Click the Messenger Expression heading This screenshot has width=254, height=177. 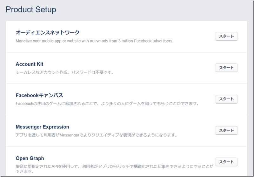pos(42,127)
